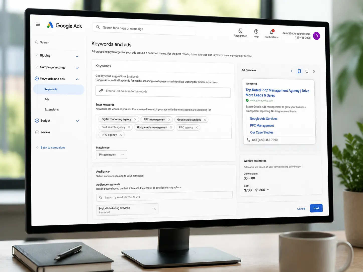Click the phone icon in the ad preview
Viewport: 363px width, 272px height.
click(248, 140)
